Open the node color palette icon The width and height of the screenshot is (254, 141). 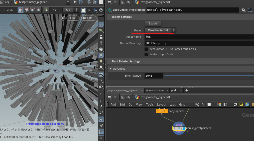click(x=219, y=105)
